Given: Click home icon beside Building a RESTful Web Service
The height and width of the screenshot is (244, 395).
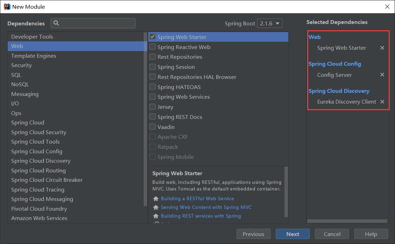Looking at the screenshot, I should coord(156,198).
